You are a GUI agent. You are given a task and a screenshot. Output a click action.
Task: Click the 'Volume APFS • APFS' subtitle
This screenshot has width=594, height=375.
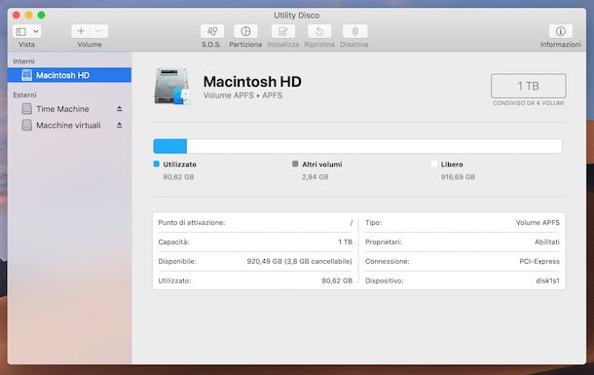pos(242,95)
